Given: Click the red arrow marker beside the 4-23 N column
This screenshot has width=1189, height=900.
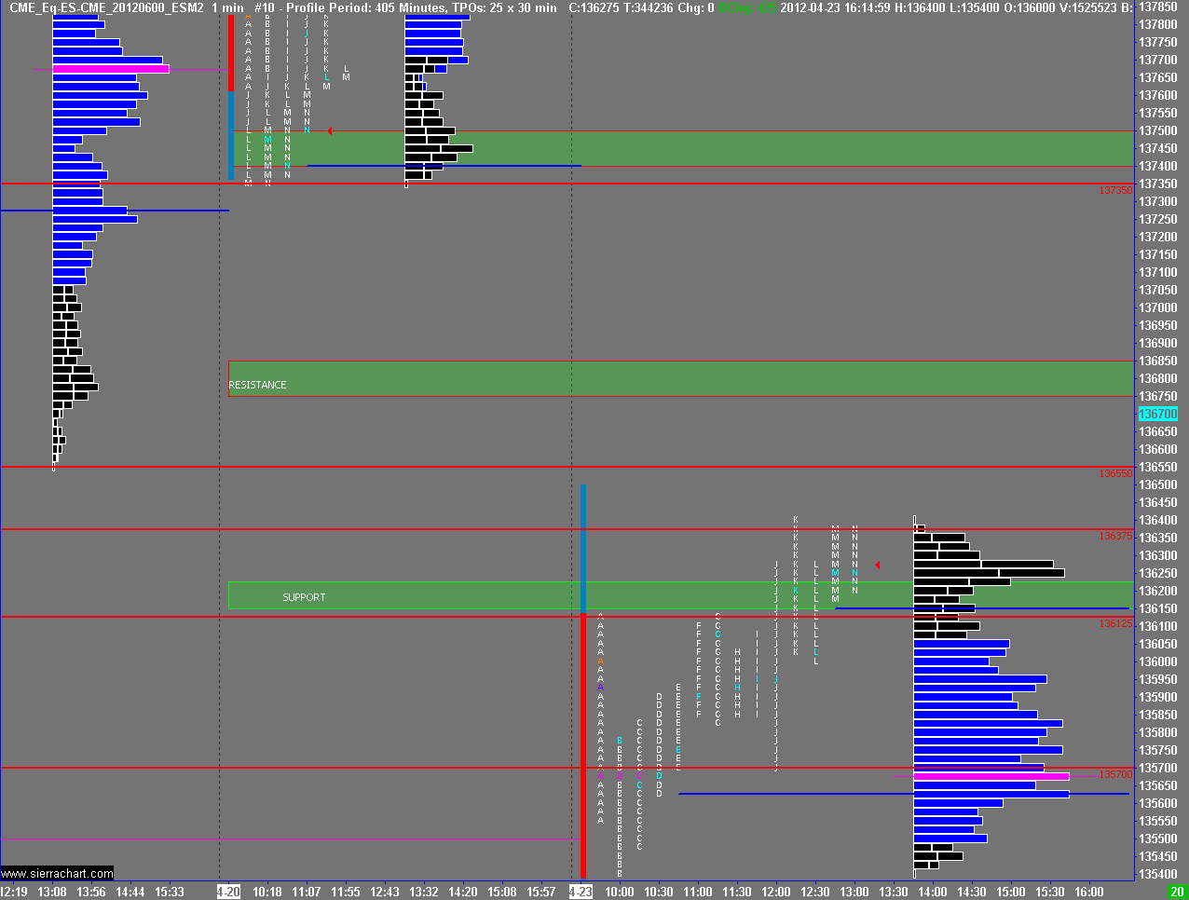Looking at the screenshot, I should tap(877, 566).
